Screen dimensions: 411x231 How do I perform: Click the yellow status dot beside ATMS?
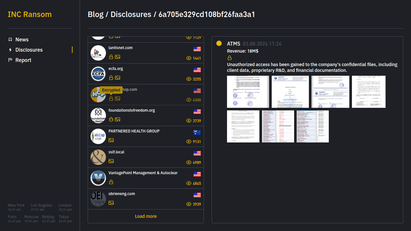coord(219,43)
